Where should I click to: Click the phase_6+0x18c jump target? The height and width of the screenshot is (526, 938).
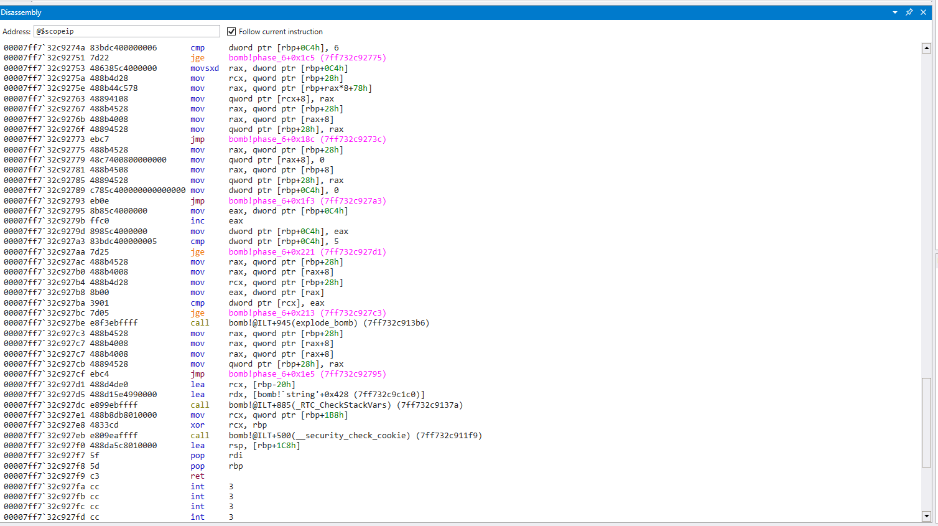click(x=307, y=139)
